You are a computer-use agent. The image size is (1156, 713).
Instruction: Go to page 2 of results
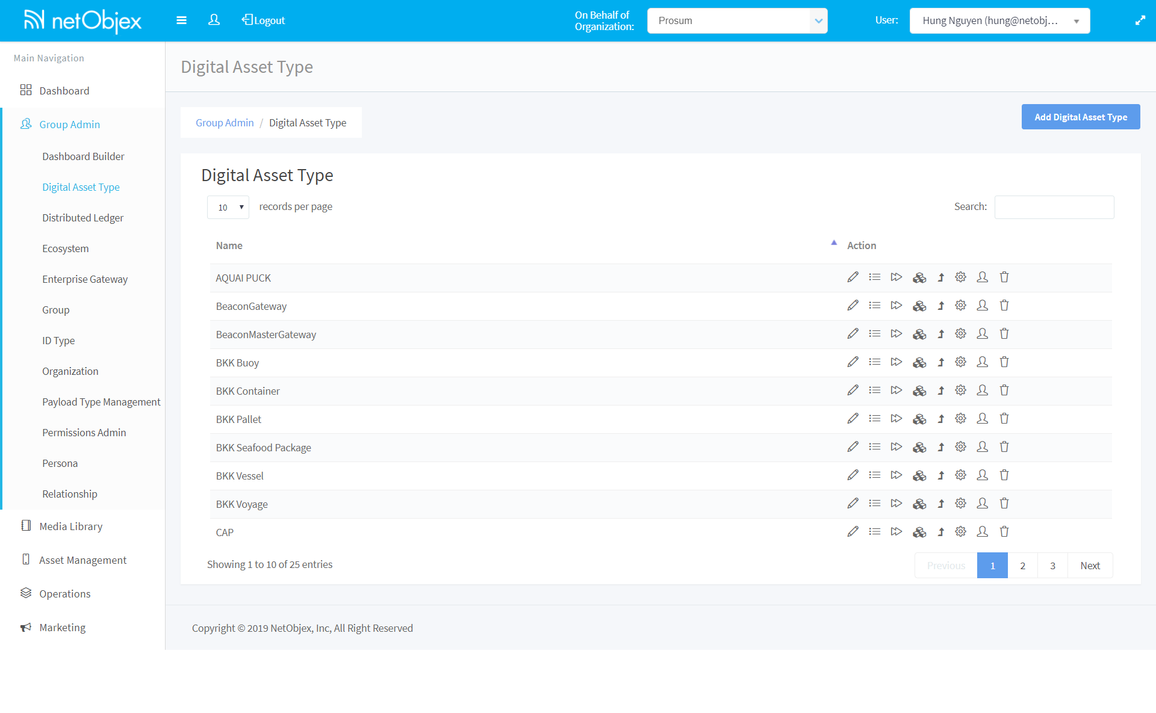(1022, 566)
